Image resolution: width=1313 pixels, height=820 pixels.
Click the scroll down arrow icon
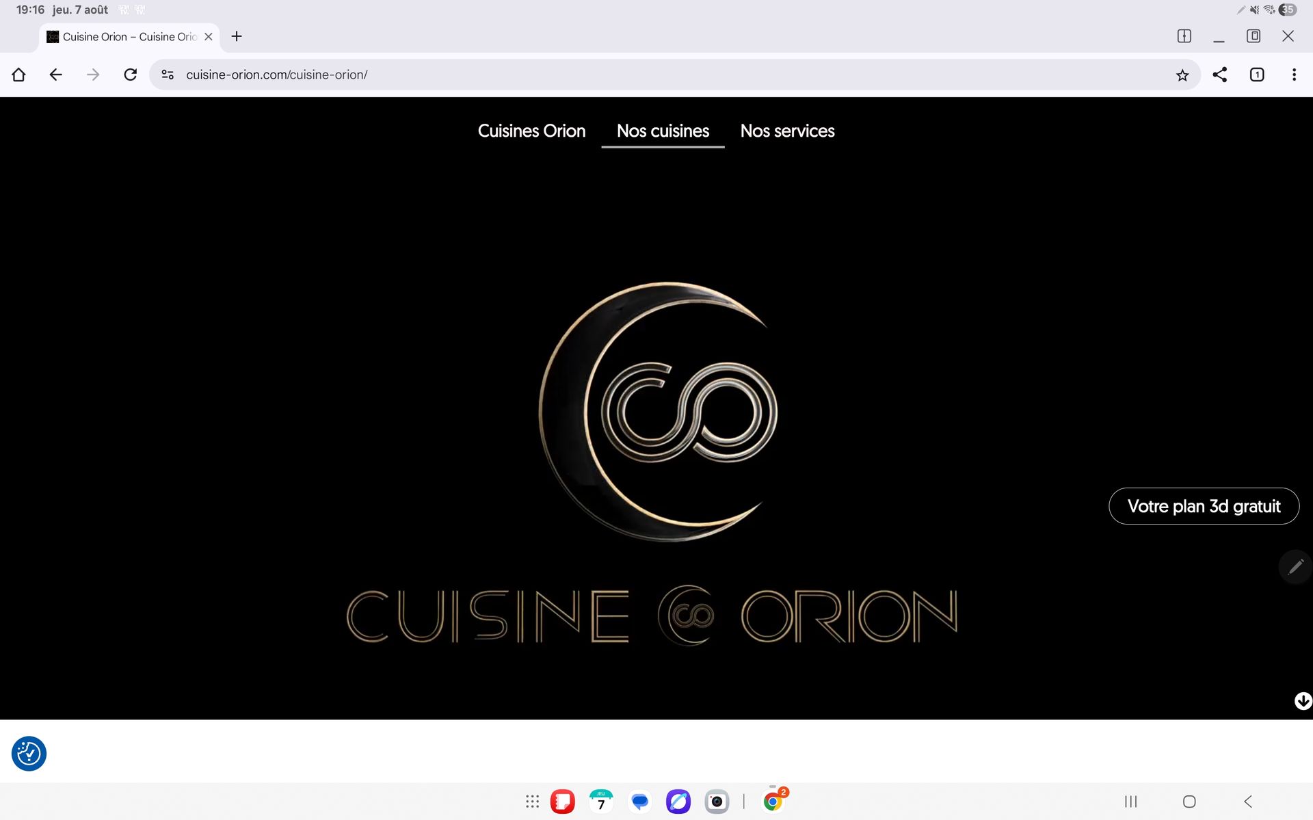[x=1303, y=700]
